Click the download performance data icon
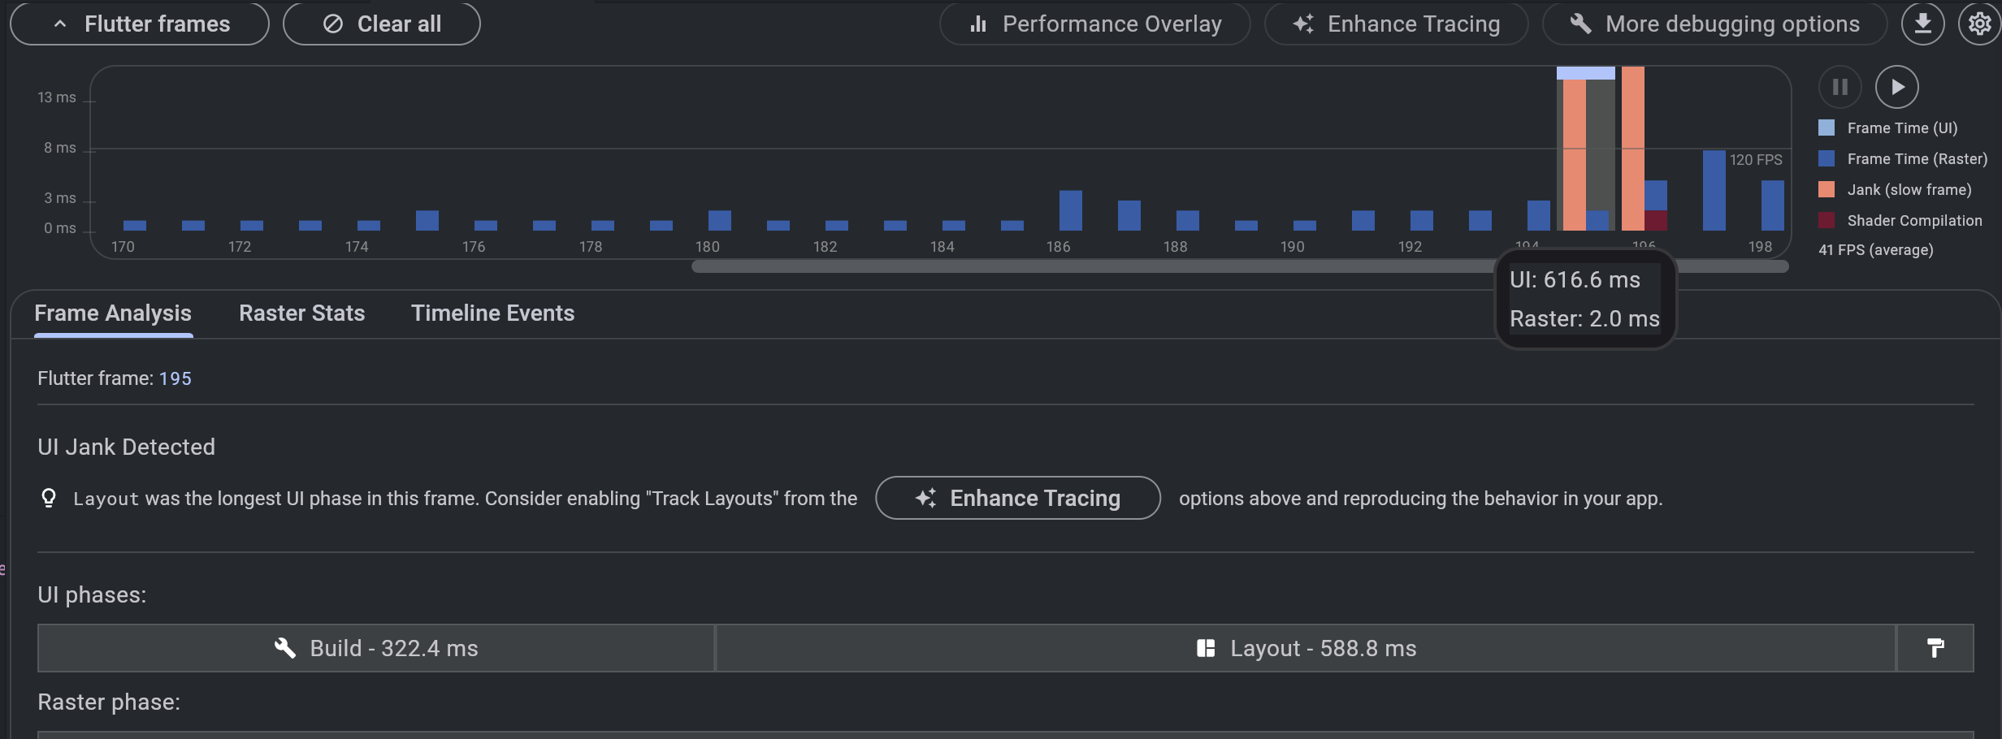This screenshot has width=2002, height=739. [x=1923, y=24]
